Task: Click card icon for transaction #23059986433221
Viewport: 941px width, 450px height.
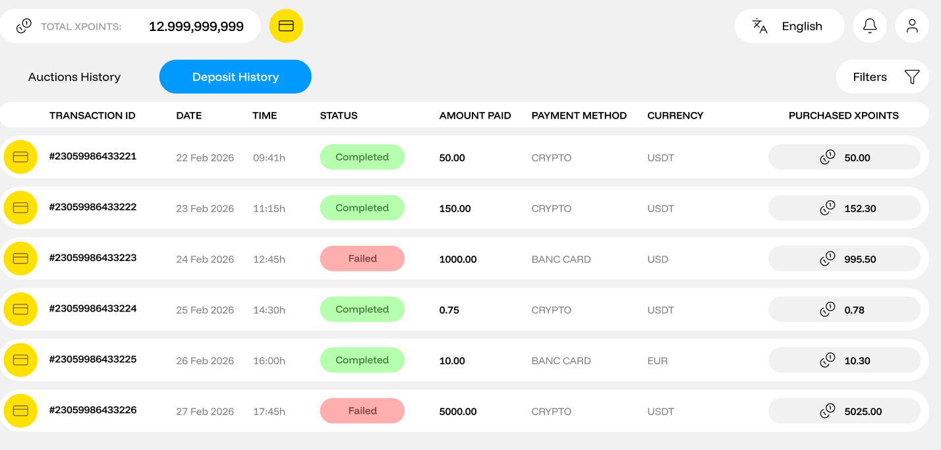Action: 20,157
